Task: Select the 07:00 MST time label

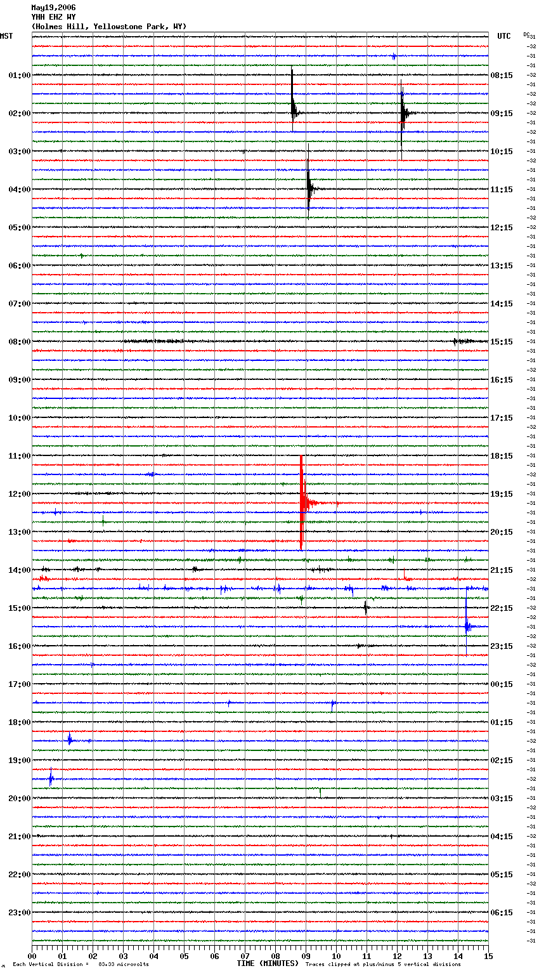Action: coord(20,304)
